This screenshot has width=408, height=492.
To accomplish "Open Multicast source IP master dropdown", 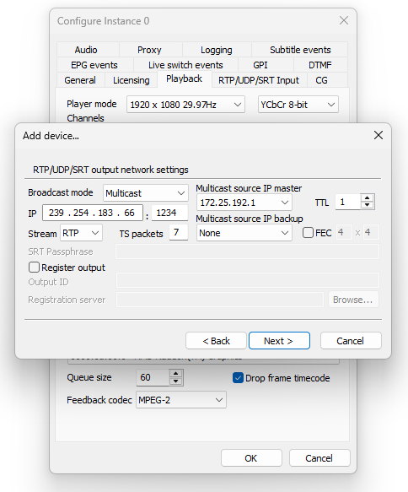I will [x=244, y=203].
